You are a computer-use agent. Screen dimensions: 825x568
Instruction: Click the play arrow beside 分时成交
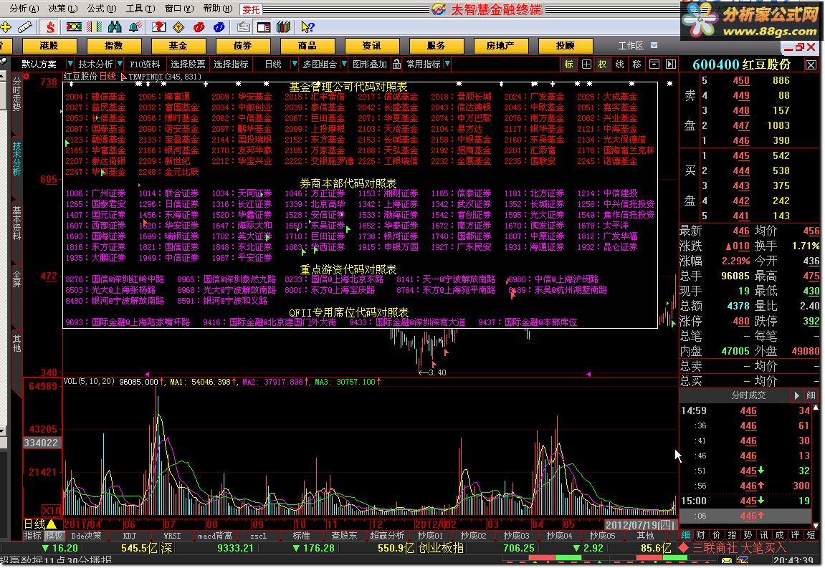pos(796,395)
